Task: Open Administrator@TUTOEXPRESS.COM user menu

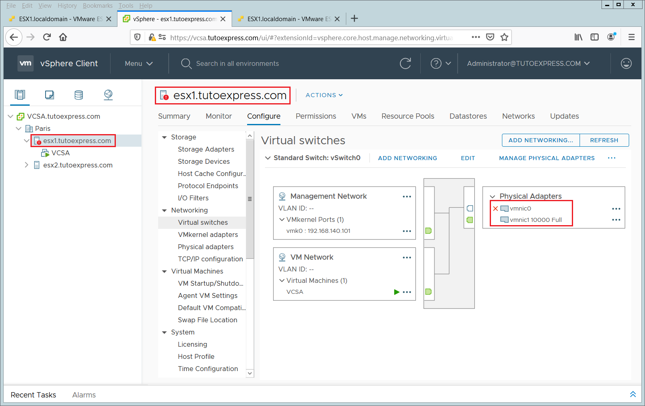Action: 528,63
